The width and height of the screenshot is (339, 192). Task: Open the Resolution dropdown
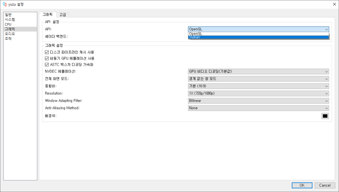coord(258,93)
